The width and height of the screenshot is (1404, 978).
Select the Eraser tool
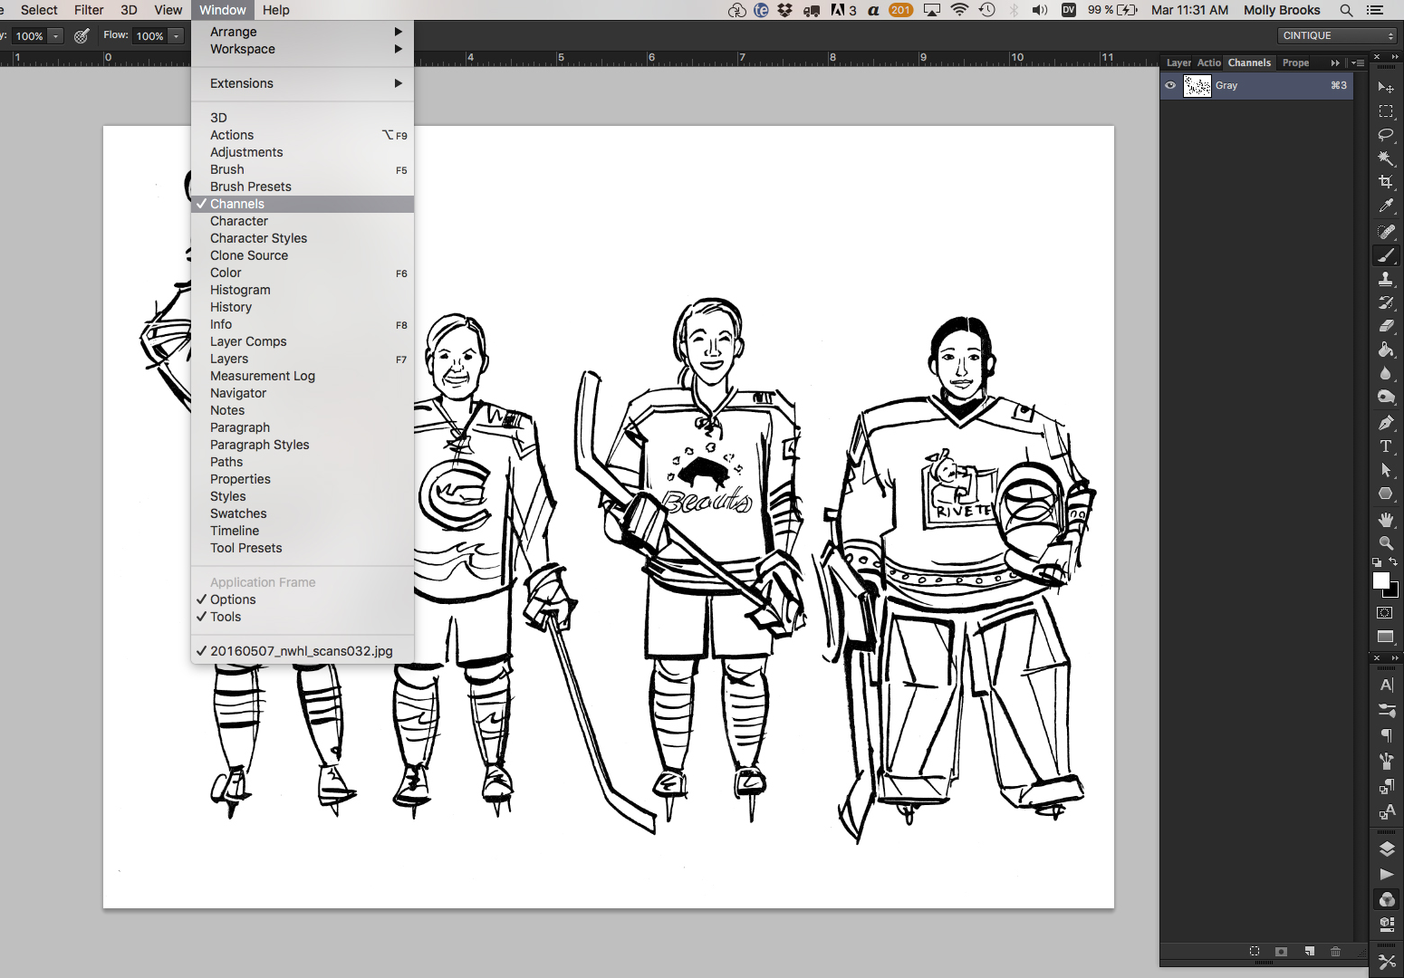(1386, 326)
